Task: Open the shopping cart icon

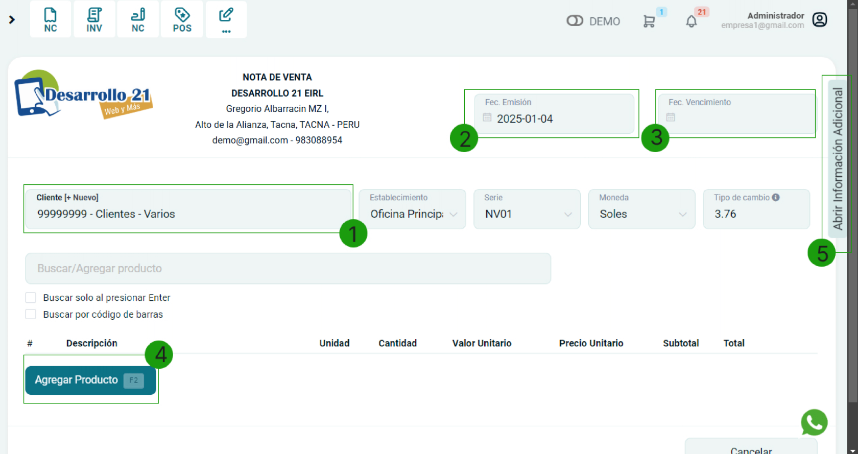Action: tap(649, 21)
